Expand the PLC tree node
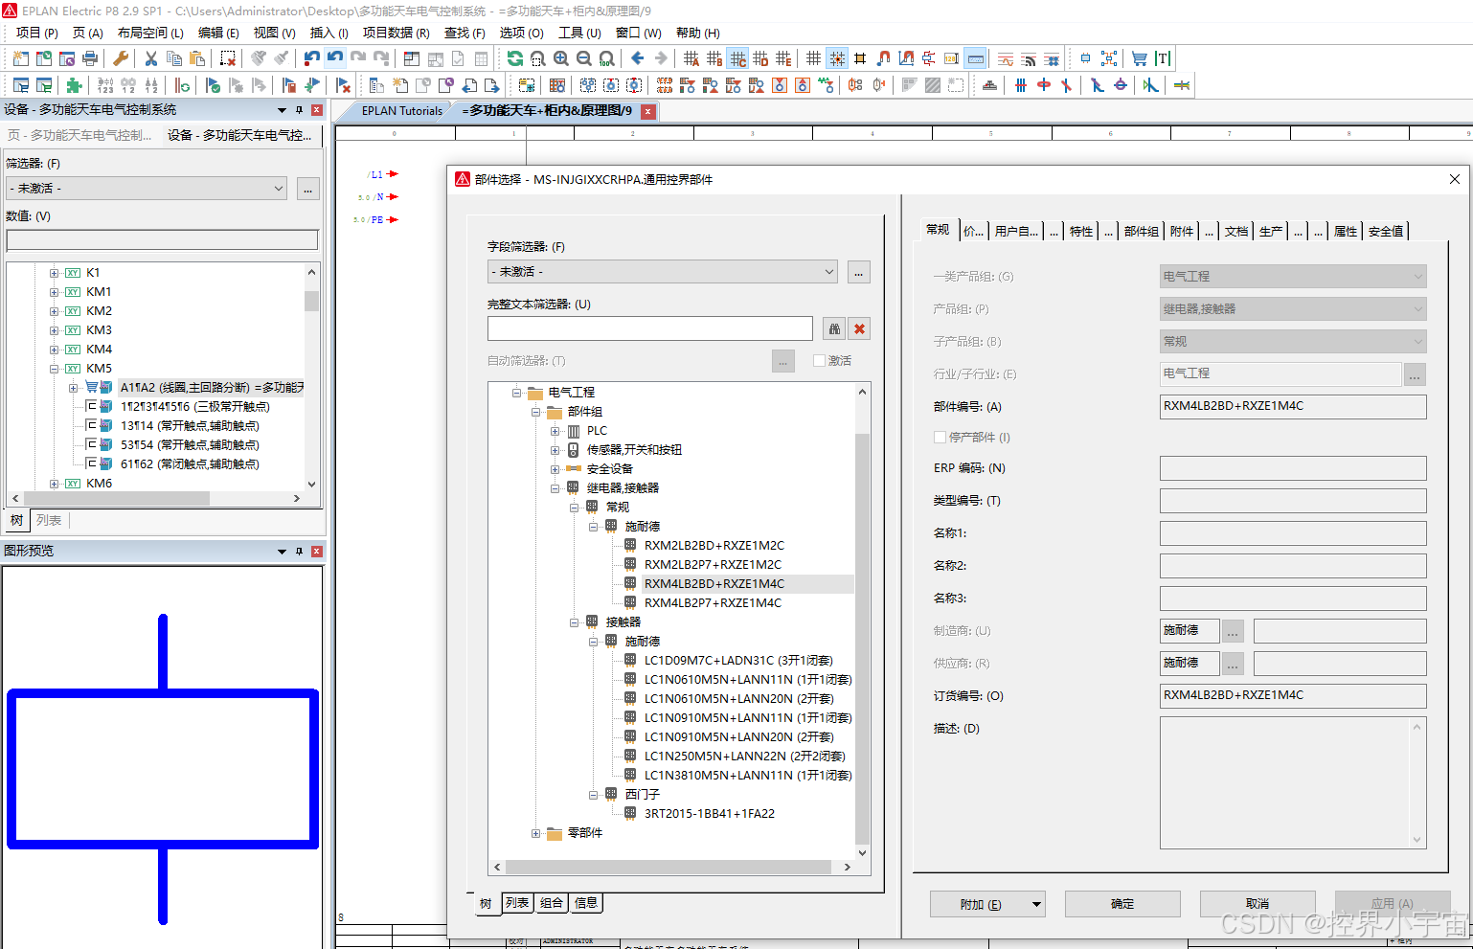The image size is (1473, 949). (555, 431)
